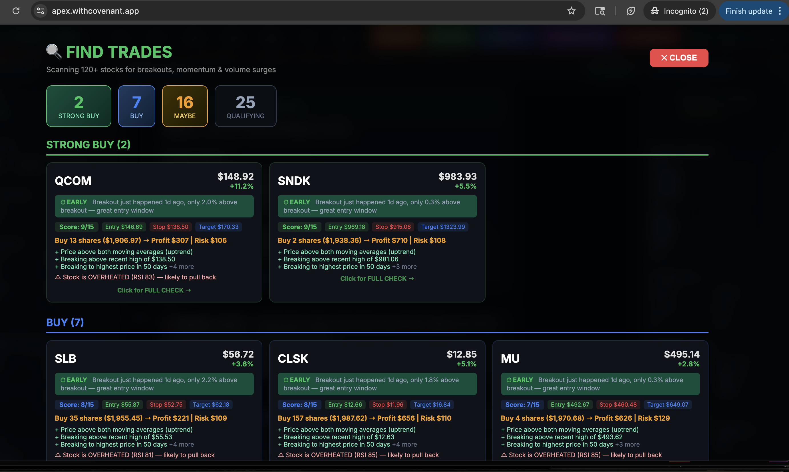This screenshot has width=789, height=472.
Task: Expand MU's +3 more reasons
Action: coord(627,444)
